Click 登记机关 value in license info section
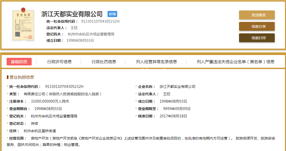Screen dimensions: 286x151 click(x=54, y=116)
